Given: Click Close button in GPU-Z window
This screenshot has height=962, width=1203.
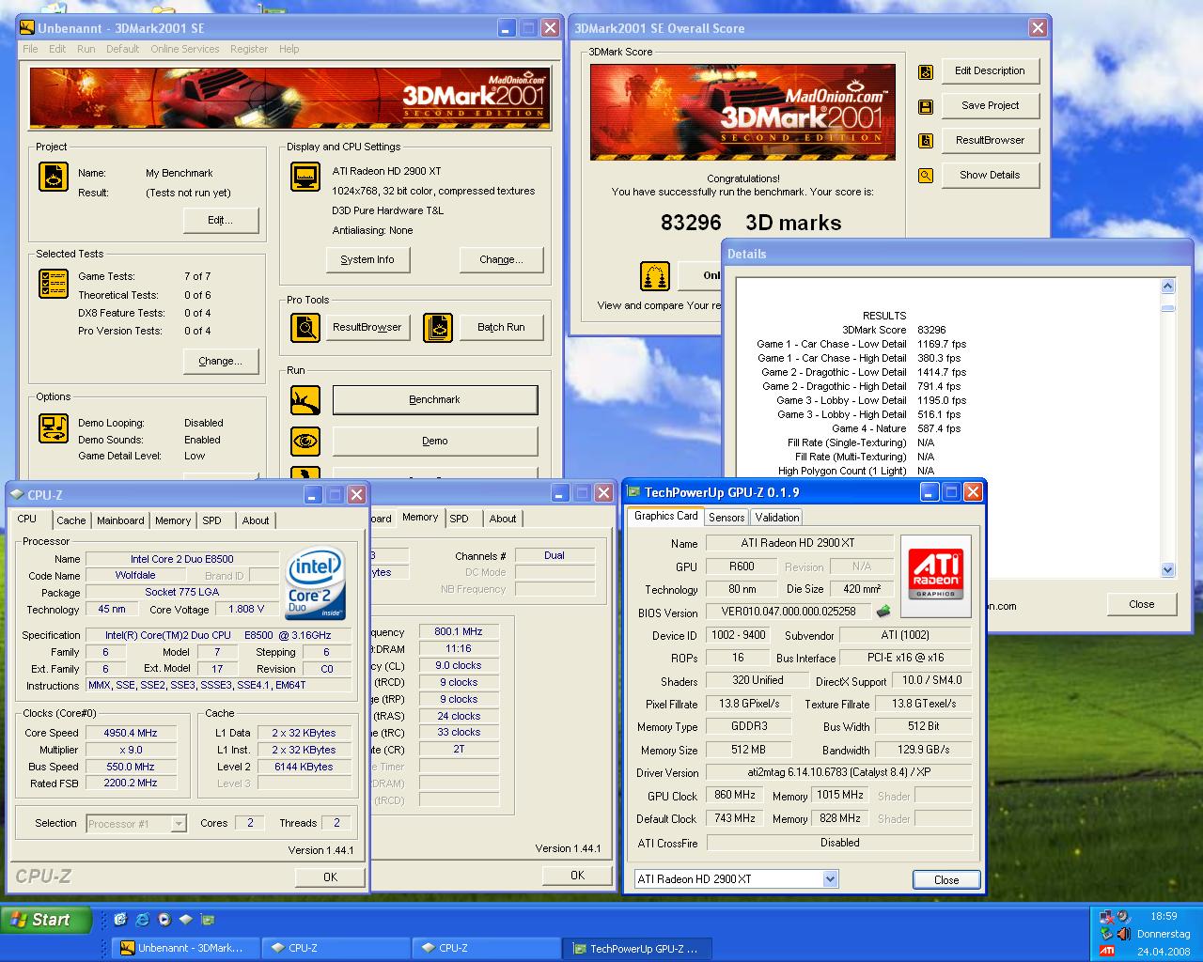Looking at the screenshot, I should [x=946, y=880].
